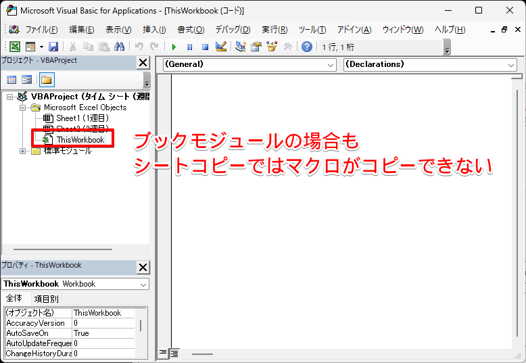
Task: Open the (Declarations) procedure dropdown
Action: (x=430, y=64)
